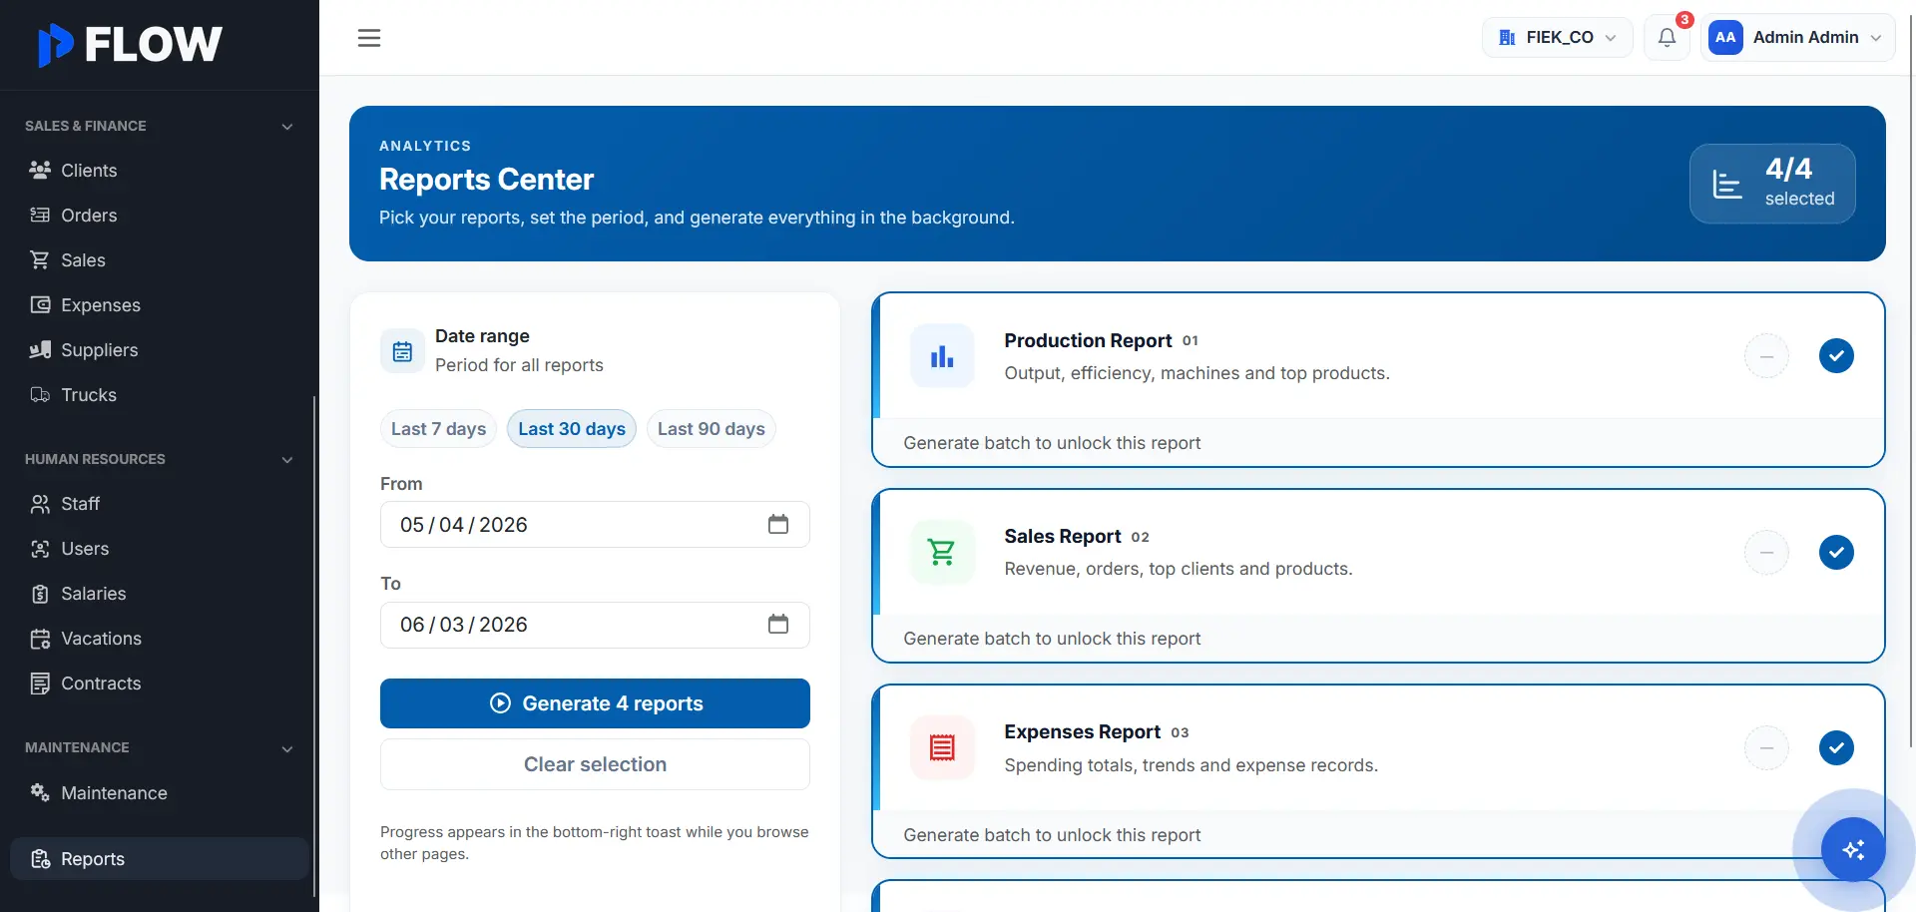Screen dimensions: 1916x912
Task: Open the From date calendar picker
Action: 778,524
